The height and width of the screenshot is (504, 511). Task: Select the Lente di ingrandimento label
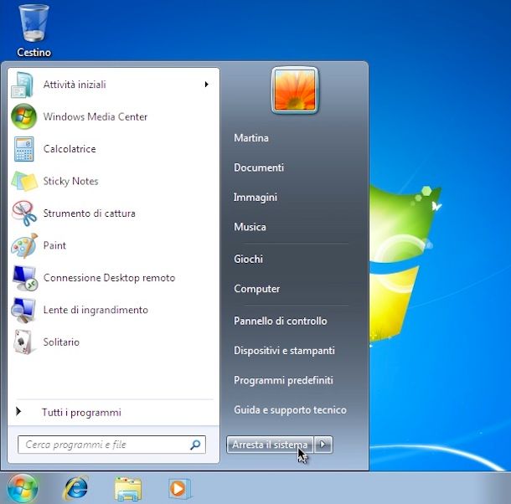click(x=95, y=310)
